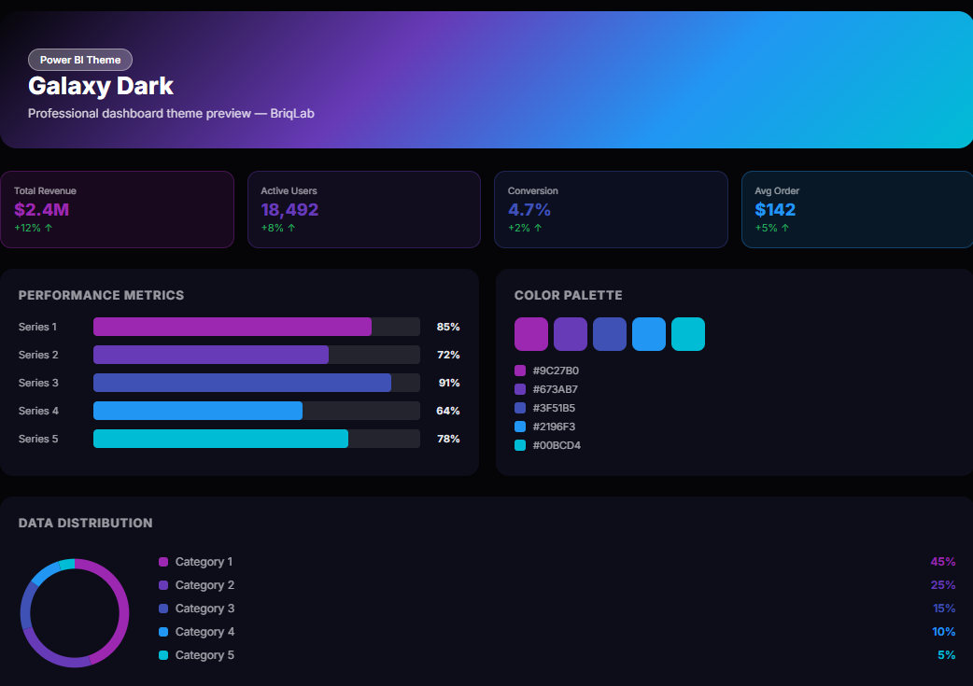Click the Category 4 legend entry

pos(204,632)
